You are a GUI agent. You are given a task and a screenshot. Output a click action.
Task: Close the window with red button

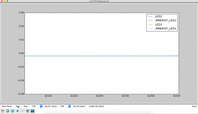[x=2, y=1]
